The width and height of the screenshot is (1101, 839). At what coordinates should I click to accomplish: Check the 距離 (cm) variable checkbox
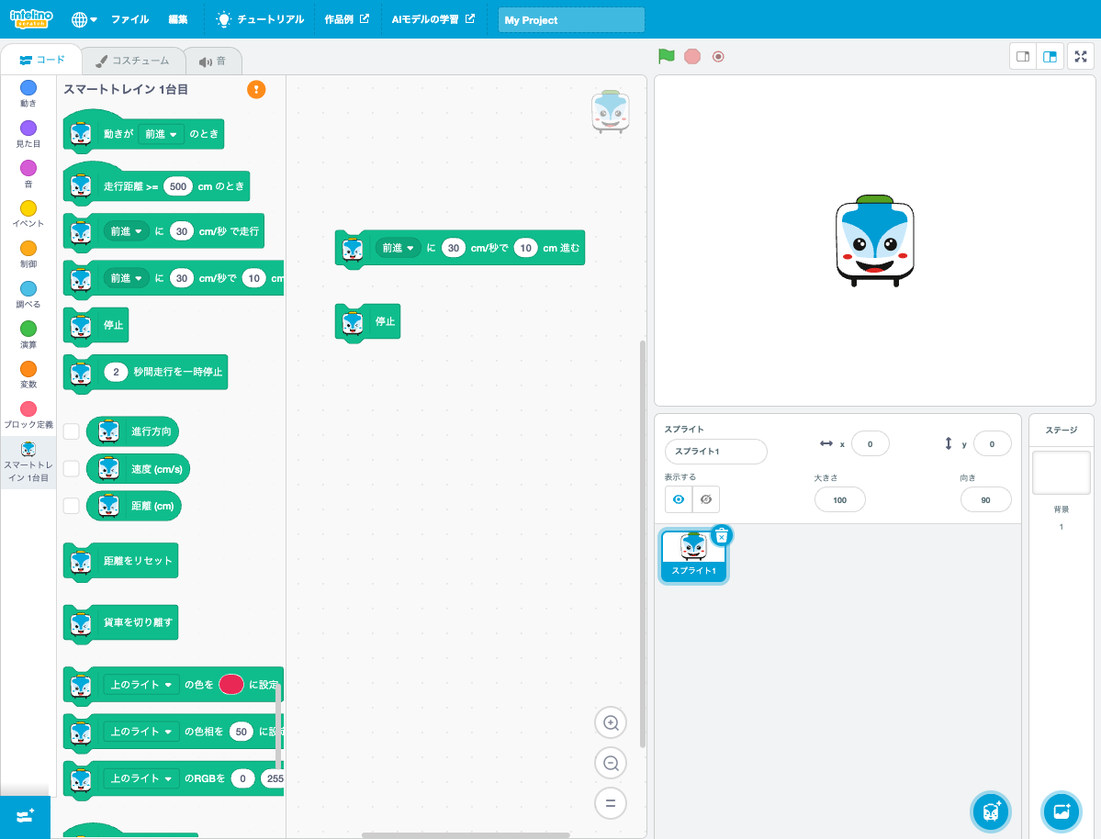(x=71, y=506)
